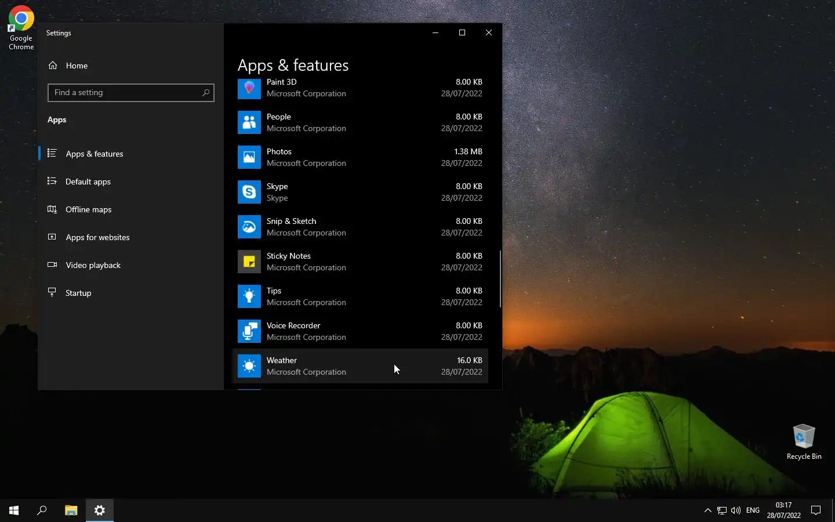Maximize the Settings window

pos(462,32)
